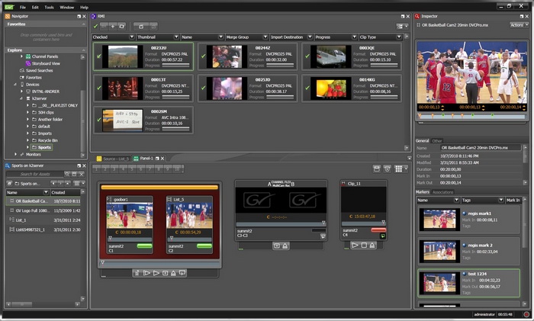Switch to the Associations tab

[x=444, y=192]
